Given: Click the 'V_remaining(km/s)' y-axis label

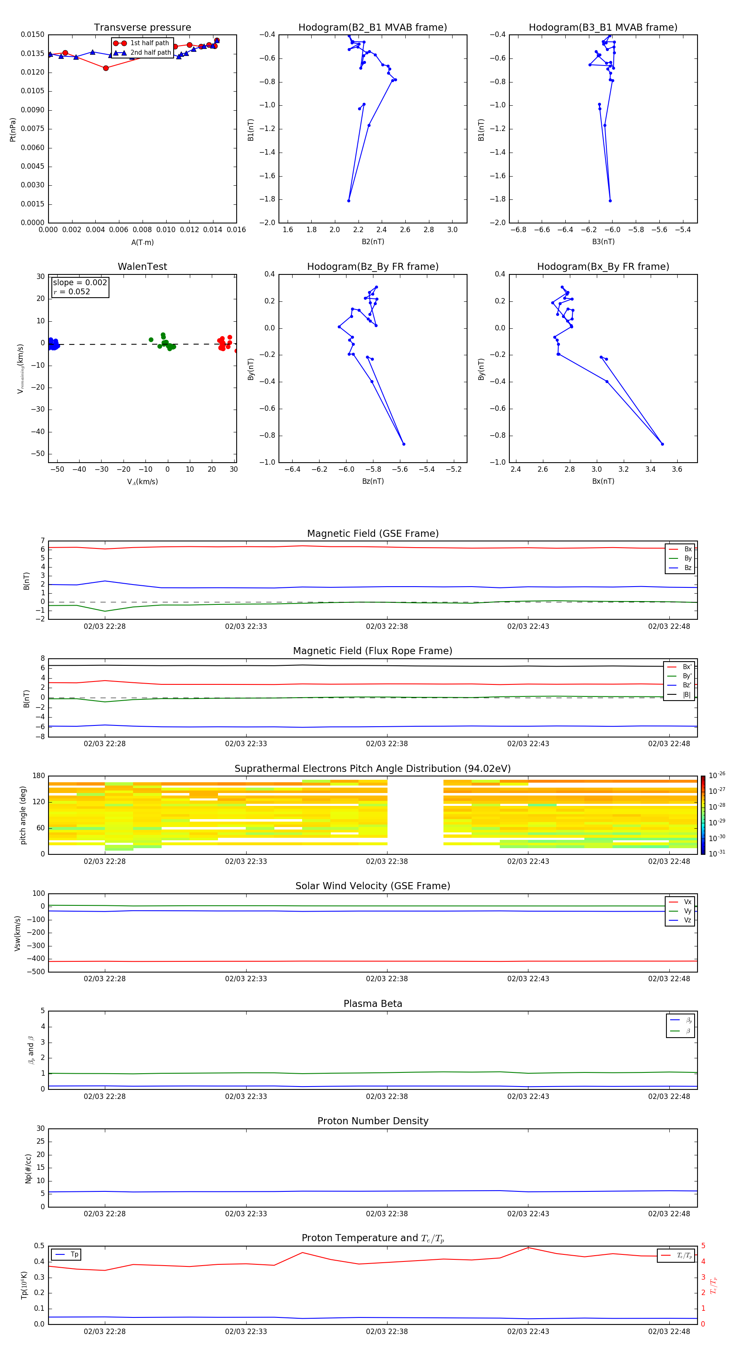Looking at the screenshot, I should [x=21, y=369].
